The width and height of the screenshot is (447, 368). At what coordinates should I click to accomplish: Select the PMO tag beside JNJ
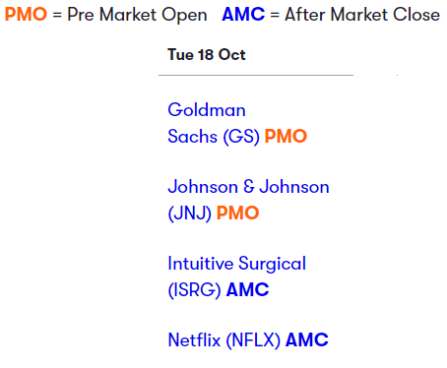pos(238,213)
